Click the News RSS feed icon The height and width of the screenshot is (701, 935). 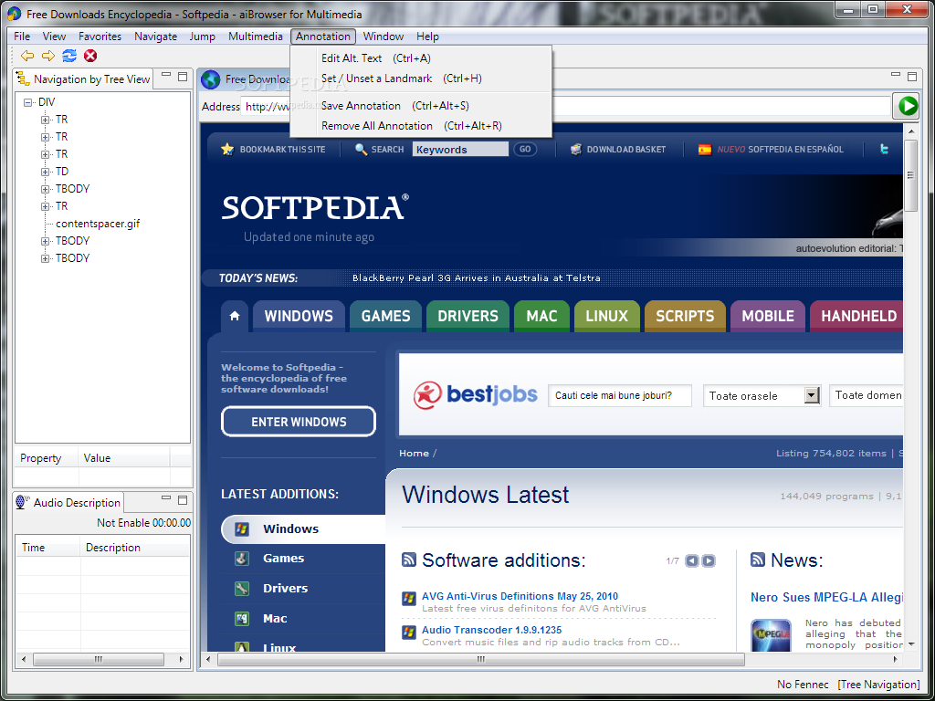coord(757,560)
